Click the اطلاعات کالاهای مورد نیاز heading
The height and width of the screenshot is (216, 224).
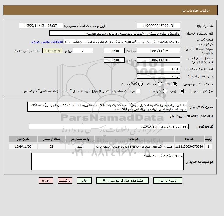click(191, 116)
